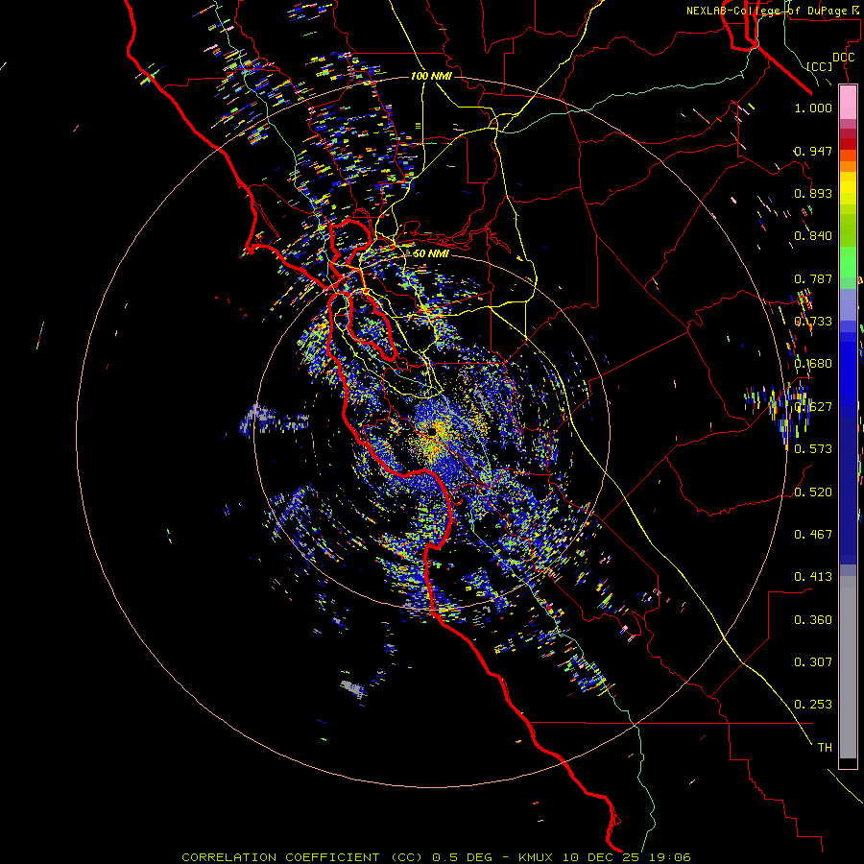Click the 0.520 scale label
The image size is (864, 864).
point(813,492)
